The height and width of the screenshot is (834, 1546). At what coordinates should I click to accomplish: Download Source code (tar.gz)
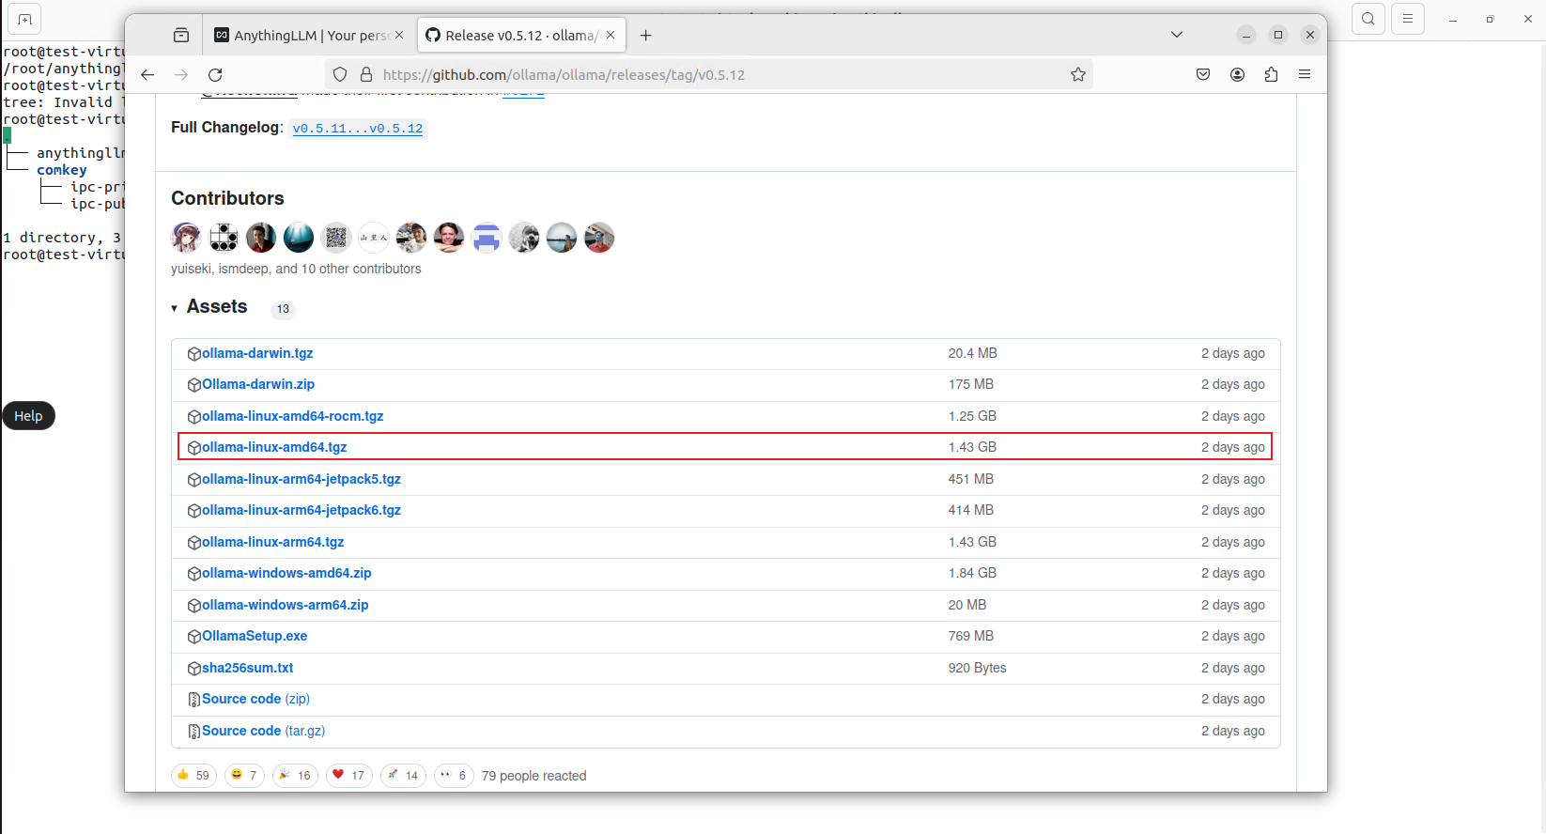point(264,731)
